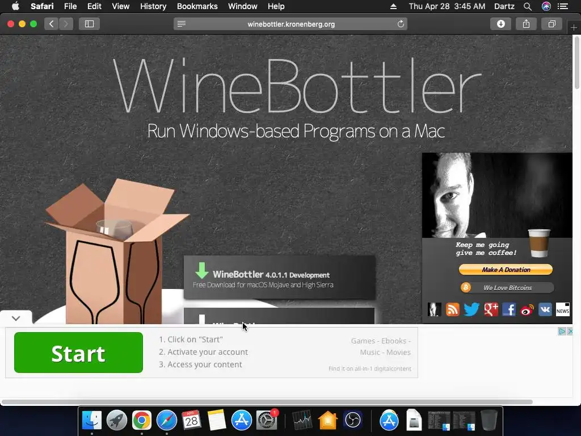Go back using Safari's back arrow
581x436 pixels.
click(x=52, y=24)
